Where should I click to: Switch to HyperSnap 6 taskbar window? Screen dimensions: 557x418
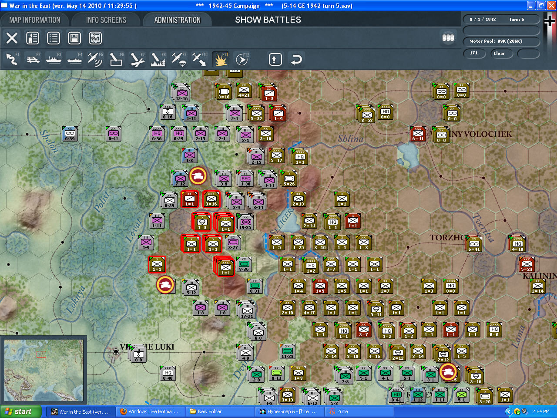point(289,411)
